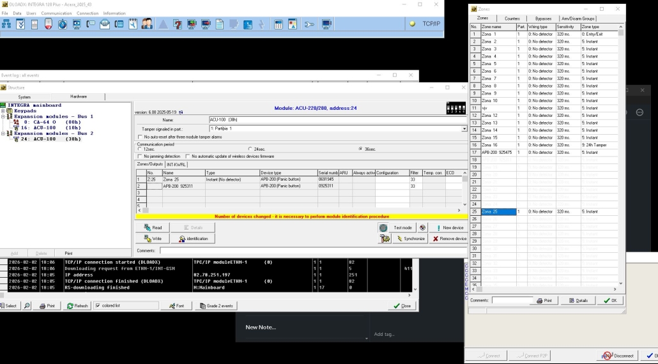This screenshot has width=658, height=364.
Task: Expand the Keypads tree node
Action: tap(3, 110)
